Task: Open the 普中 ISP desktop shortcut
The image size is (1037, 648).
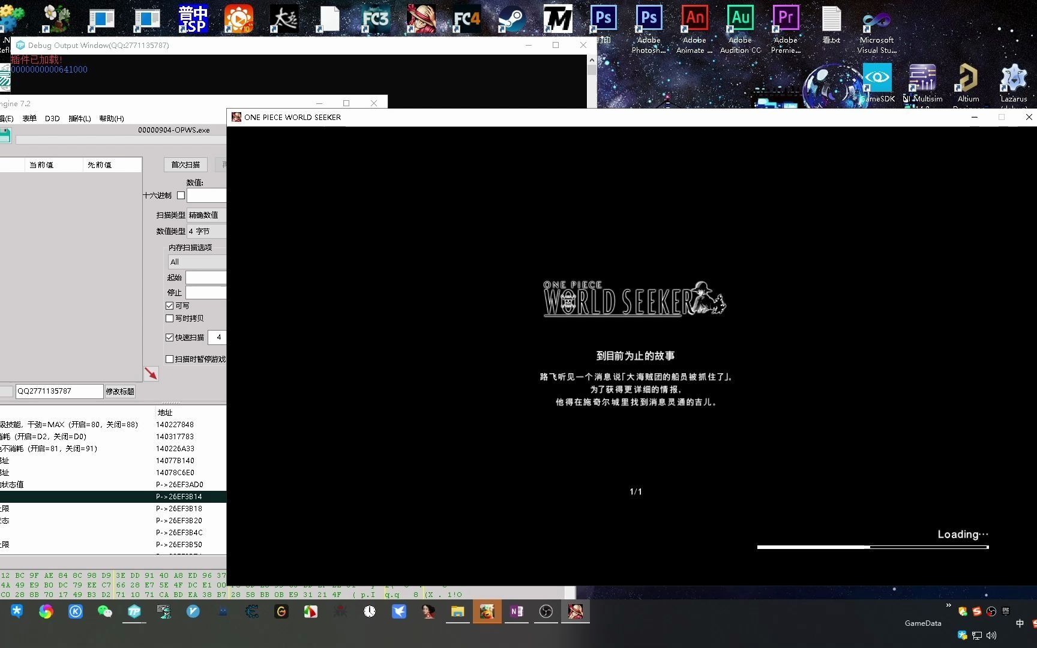Action: coord(193,19)
